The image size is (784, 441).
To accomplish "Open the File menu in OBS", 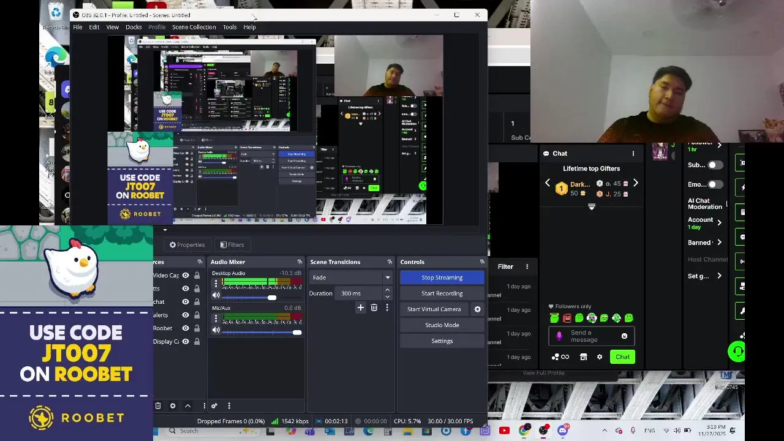I will [78, 27].
